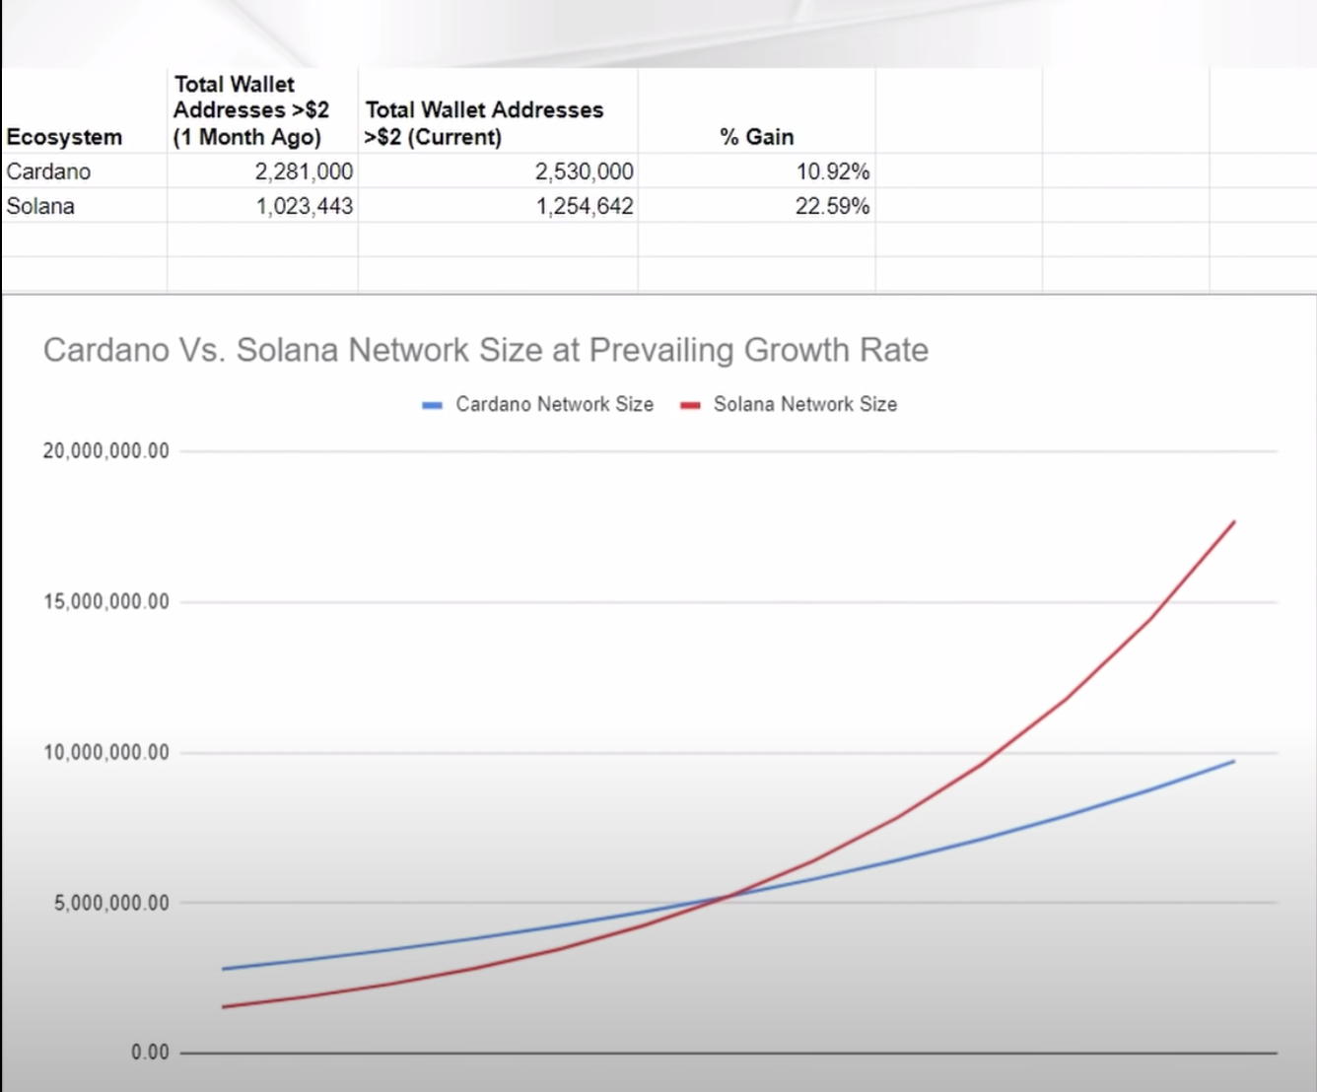The width and height of the screenshot is (1317, 1092).
Task: Select the '% Gain' header cell
Action: (756, 110)
